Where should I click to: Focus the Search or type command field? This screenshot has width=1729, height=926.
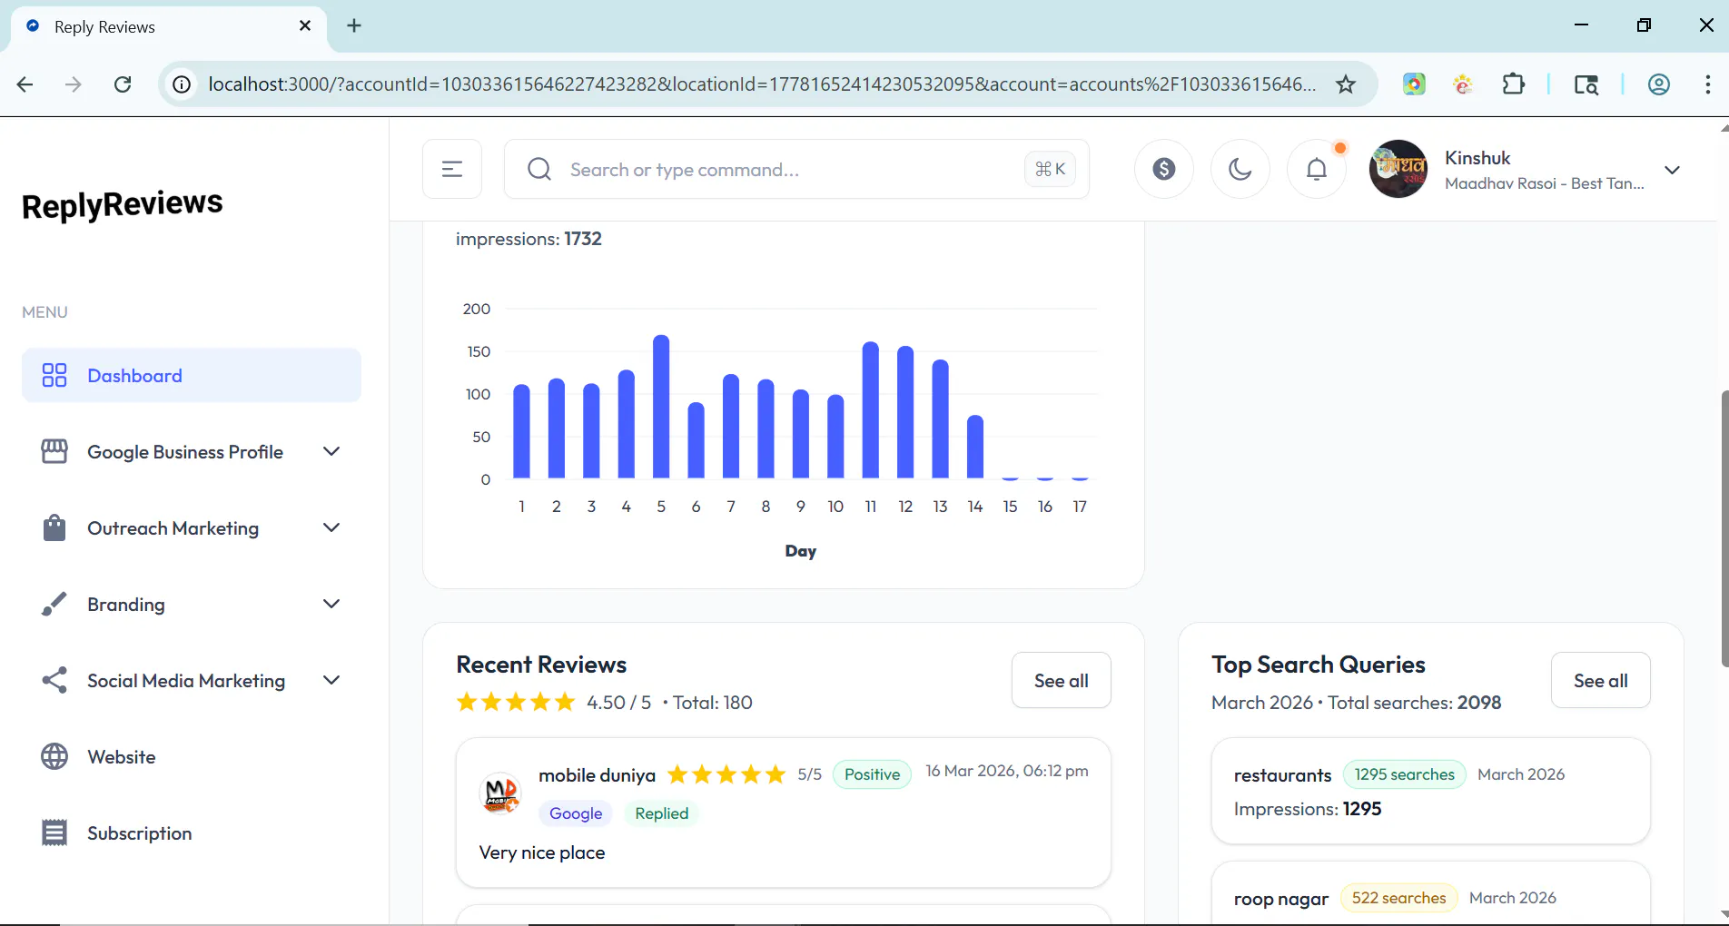coord(796,169)
